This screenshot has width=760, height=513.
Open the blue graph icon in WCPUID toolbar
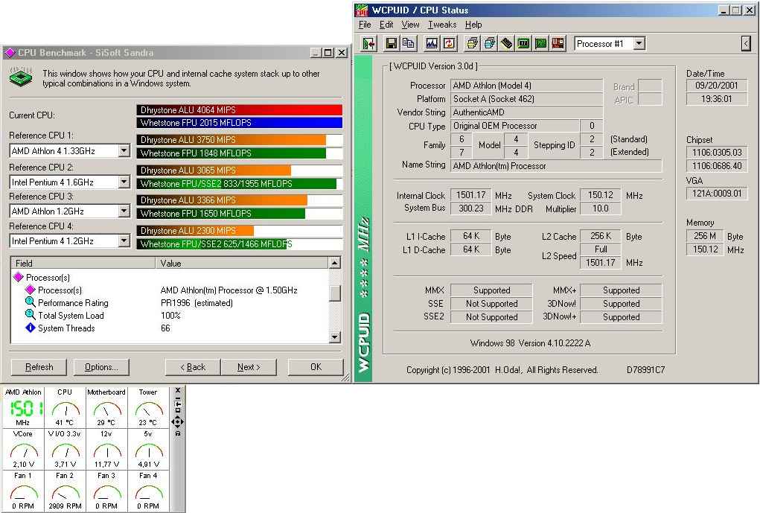[x=432, y=44]
